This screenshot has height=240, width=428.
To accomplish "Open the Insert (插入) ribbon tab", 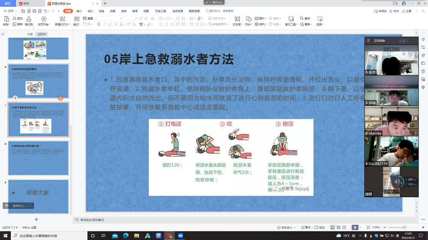I will tap(79, 11).
